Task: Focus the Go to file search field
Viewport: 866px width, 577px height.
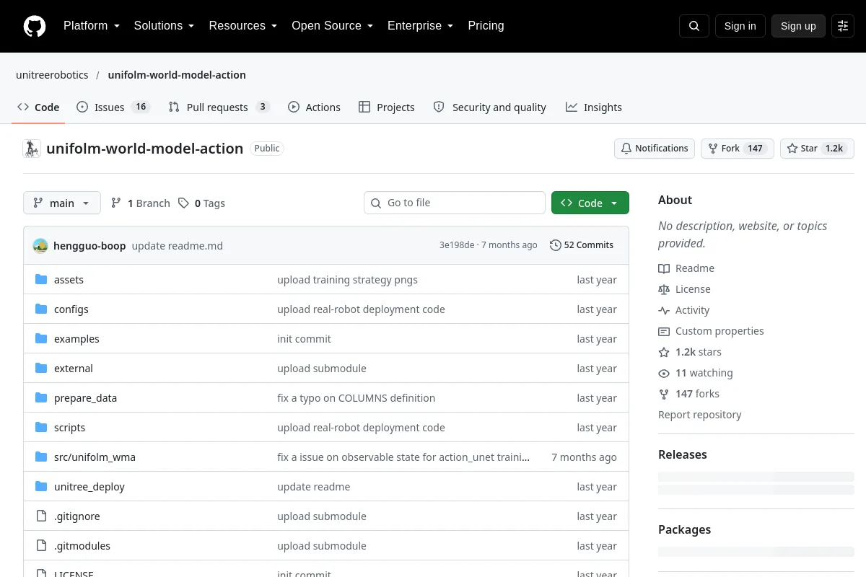Action: [455, 203]
